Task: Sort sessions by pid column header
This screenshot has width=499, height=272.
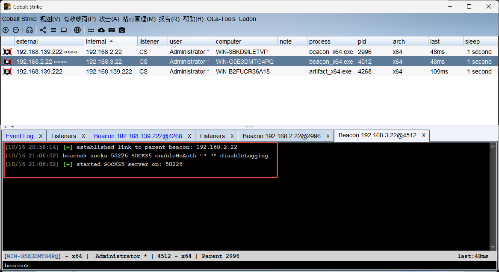Action: click(x=373, y=41)
